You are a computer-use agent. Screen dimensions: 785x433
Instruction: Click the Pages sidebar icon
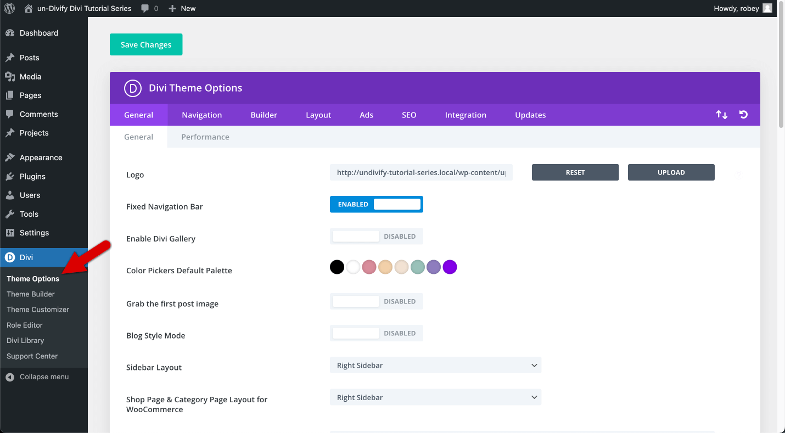pos(10,95)
